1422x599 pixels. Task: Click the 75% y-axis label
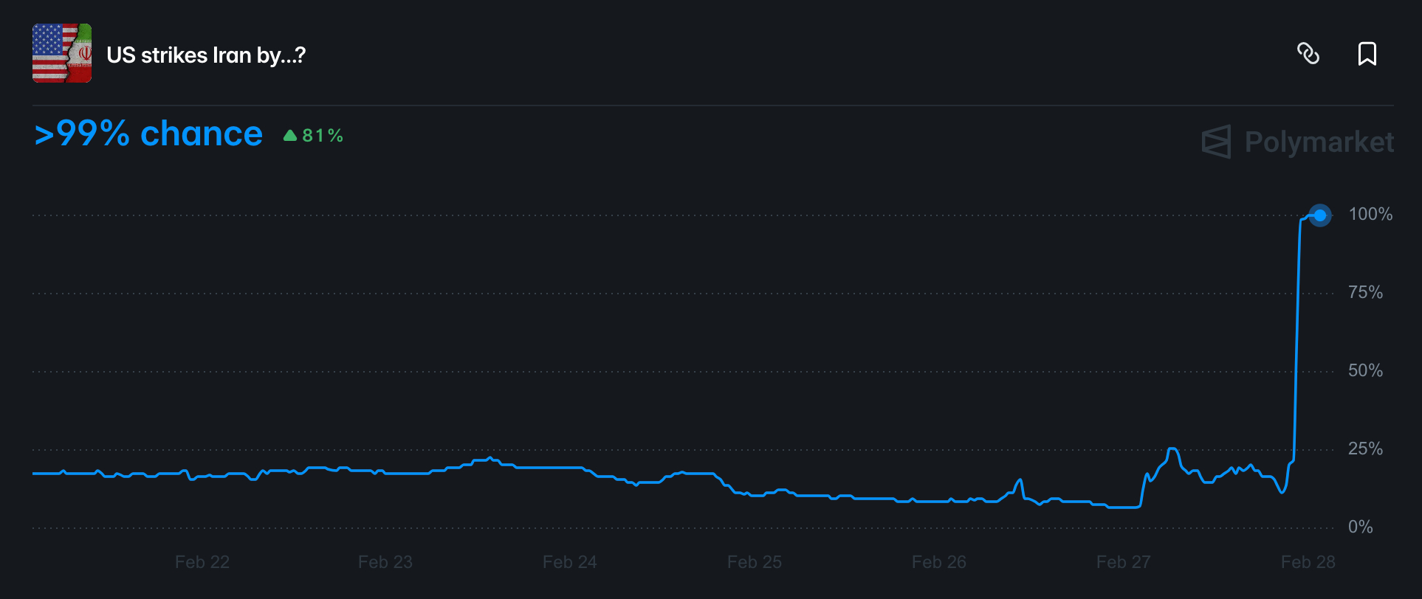pos(1365,293)
